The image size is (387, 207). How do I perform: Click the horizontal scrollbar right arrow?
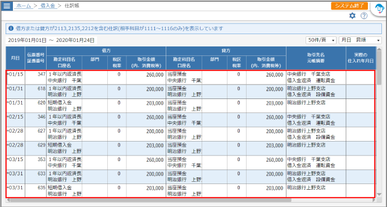(x=374, y=200)
